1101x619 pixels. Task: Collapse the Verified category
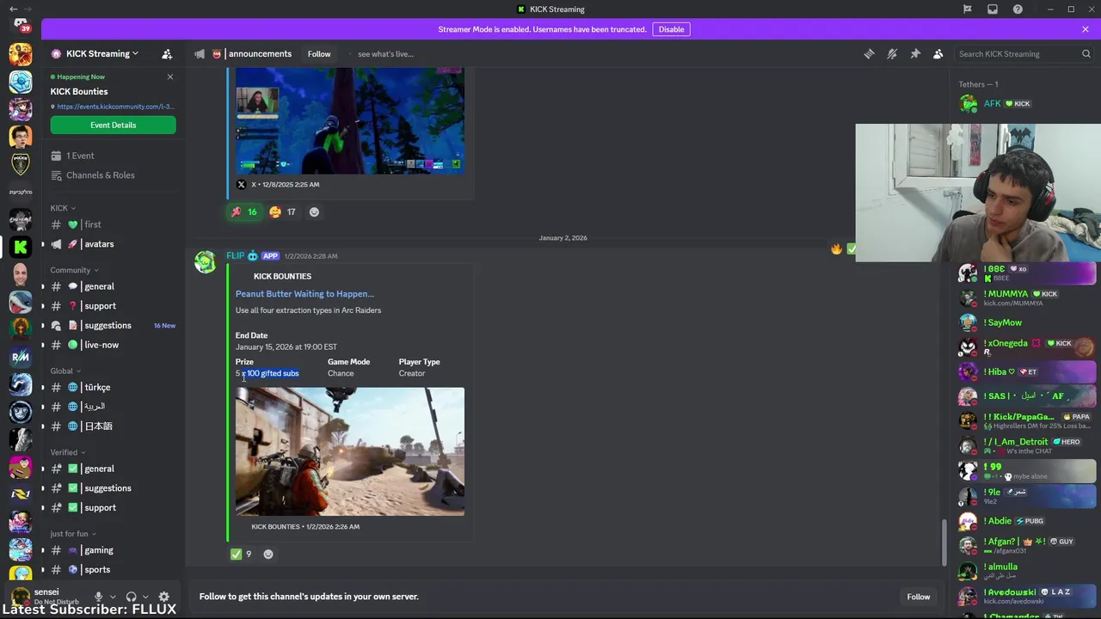click(x=68, y=452)
